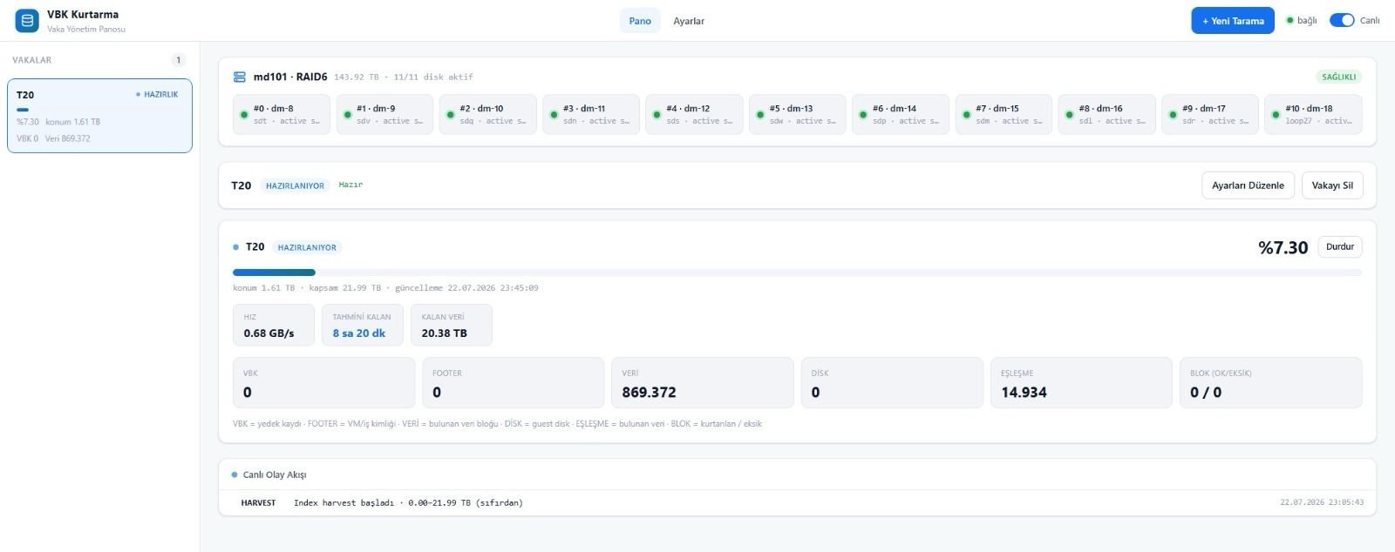
Task: Click the green status dot of disk #5 dm-13
Action: [x=760, y=115]
